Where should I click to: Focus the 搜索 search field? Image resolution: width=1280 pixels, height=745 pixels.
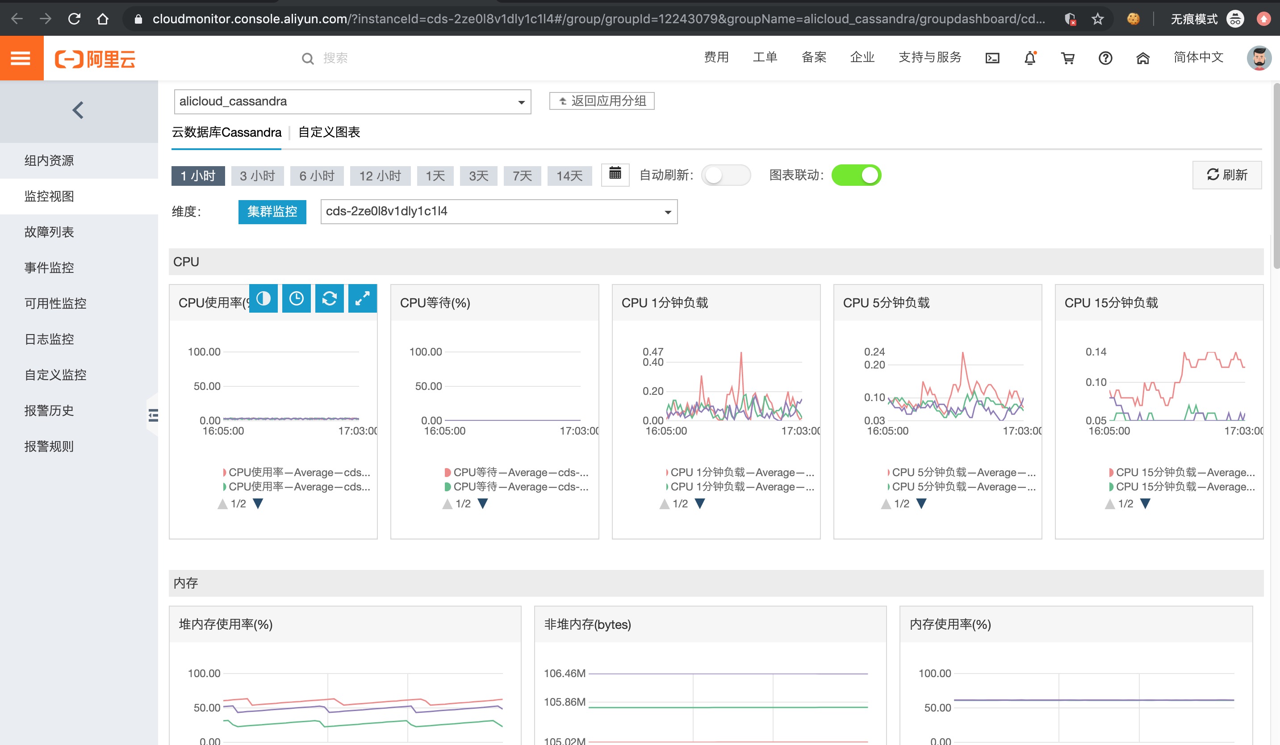click(x=336, y=59)
